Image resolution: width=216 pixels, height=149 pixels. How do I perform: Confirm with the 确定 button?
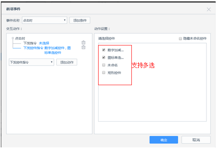164,140
